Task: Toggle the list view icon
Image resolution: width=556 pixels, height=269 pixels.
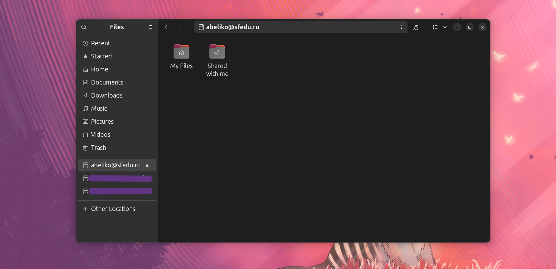Action: pyautogui.click(x=435, y=27)
